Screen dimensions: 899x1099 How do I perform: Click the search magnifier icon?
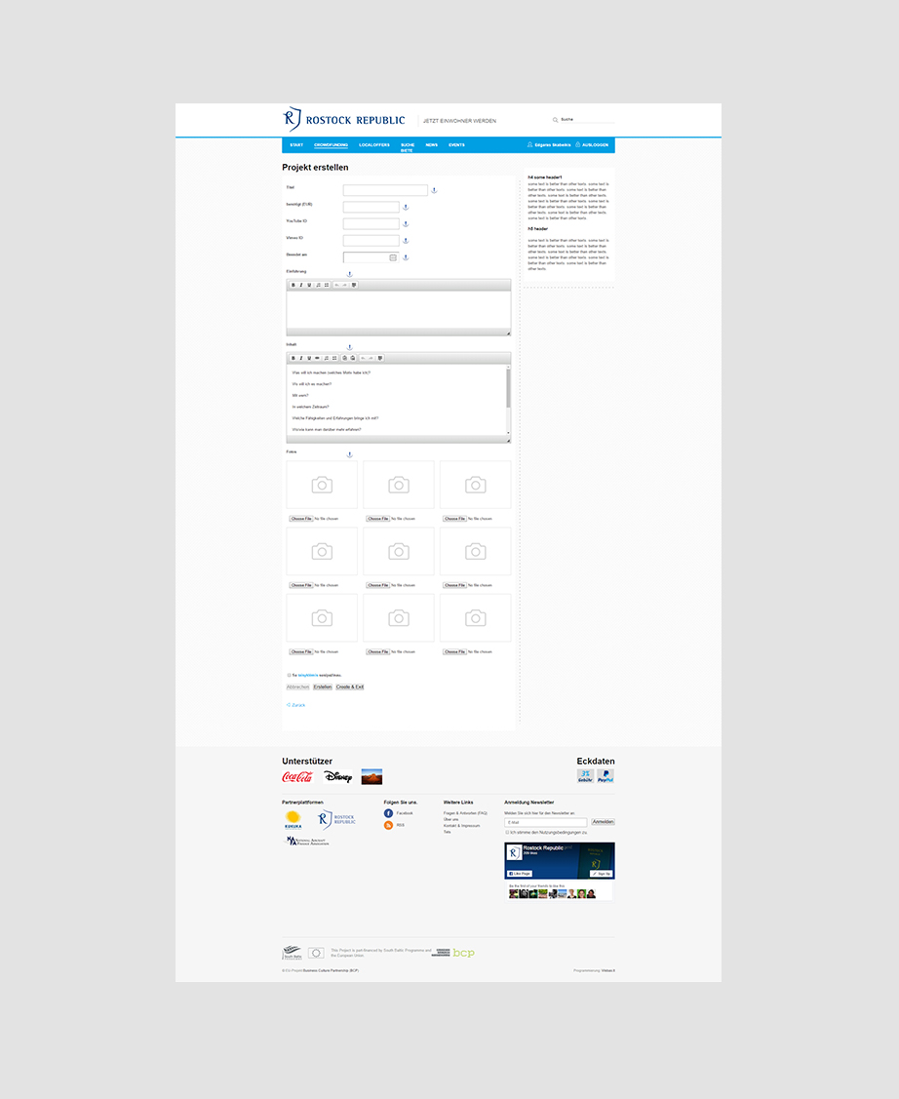click(x=556, y=120)
